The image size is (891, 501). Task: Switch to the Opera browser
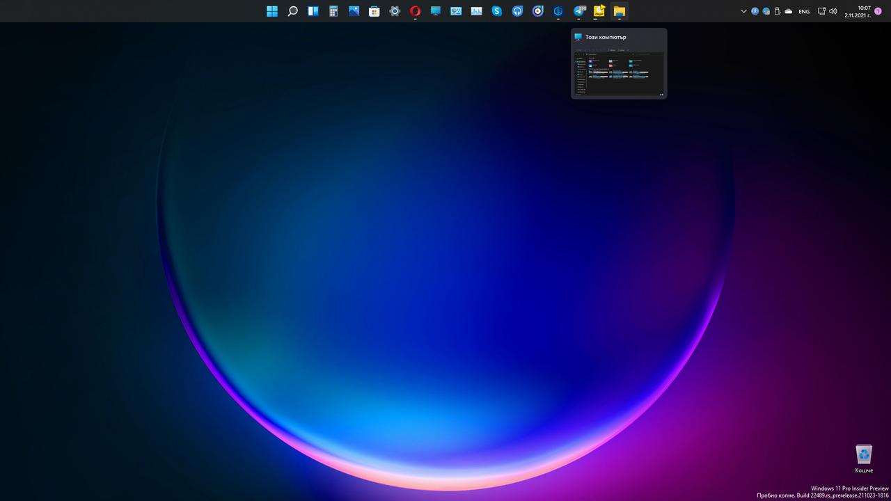pyautogui.click(x=415, y=11)
